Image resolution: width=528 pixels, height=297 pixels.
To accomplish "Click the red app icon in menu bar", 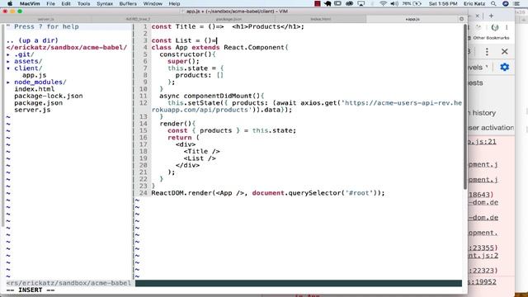I will tap(317, 3).
